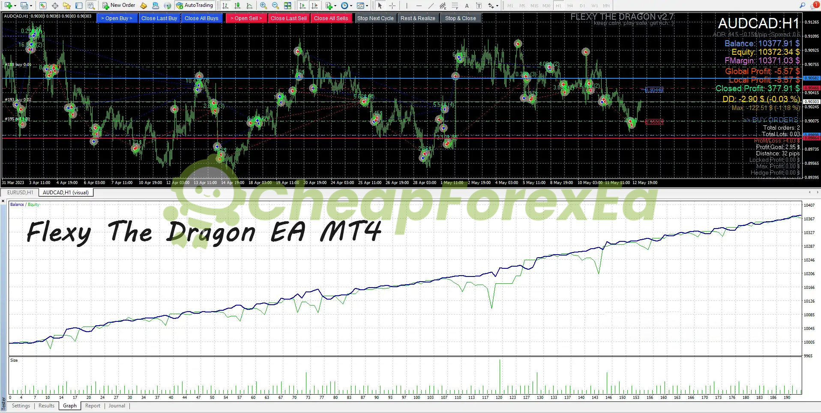Select the Text tool
Viewport: 821px width, 413px height.
pyautogui.click(x=467, y=6)
